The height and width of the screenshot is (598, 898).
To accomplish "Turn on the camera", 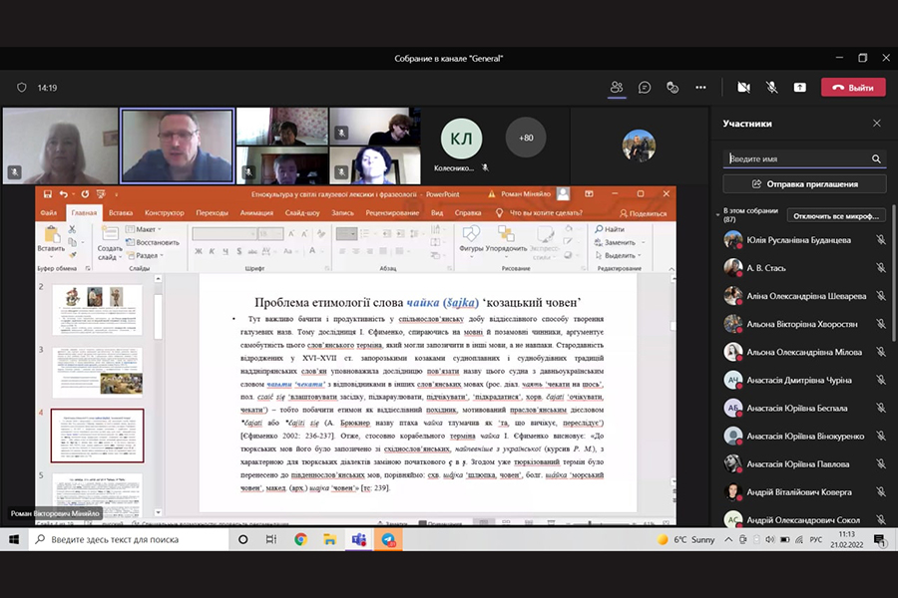I will (x=743, y=88).
